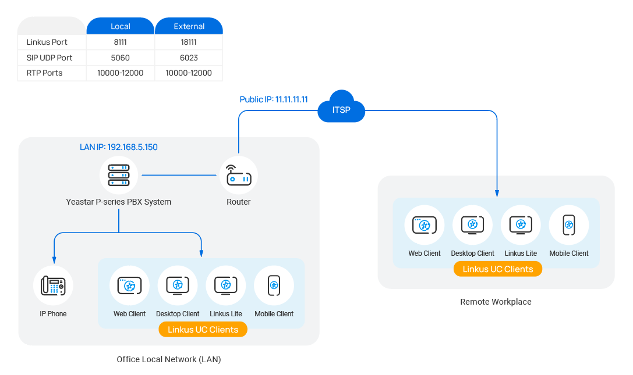The height and width of the screenshot is (375, 633).
Task: Select the IP Phone icon
Action: (53, 285)
